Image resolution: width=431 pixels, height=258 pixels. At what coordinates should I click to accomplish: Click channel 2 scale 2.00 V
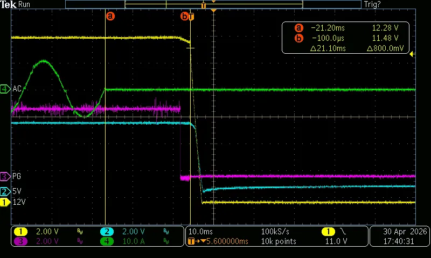click(x=133, y=232)
